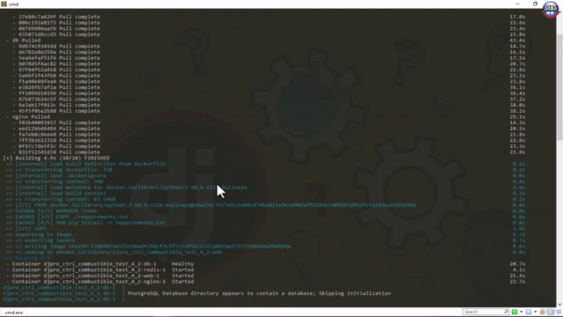
Task: Minimize the cmd window
Action: [517, 4]
